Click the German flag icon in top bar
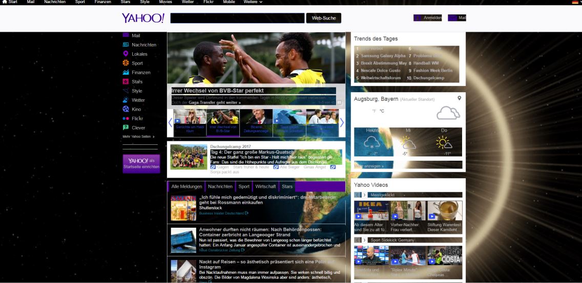582x283 pixels. click(x=575, y=2)
